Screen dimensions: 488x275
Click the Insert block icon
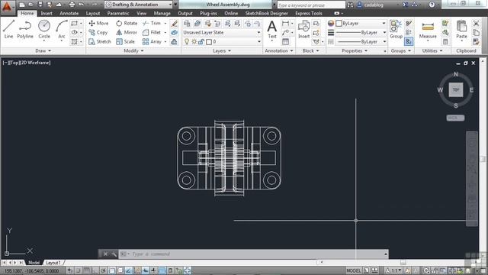click(303, 30)
